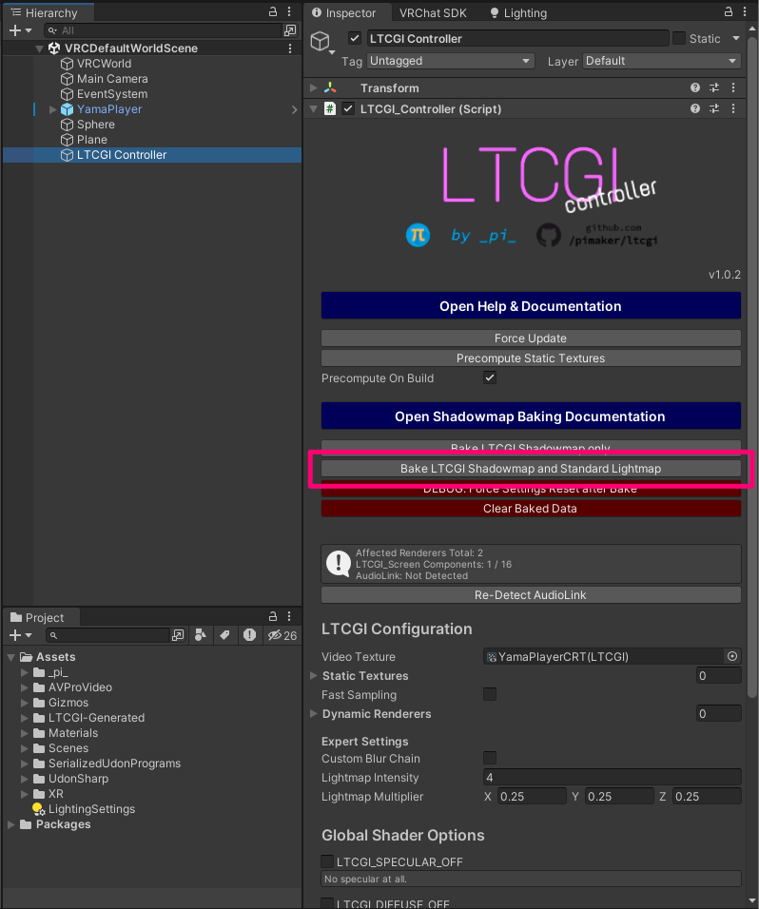This screenshot has height=909, width=759.
Task: Expand LTCGI-Generated folder
Action: tap(25, 718)
